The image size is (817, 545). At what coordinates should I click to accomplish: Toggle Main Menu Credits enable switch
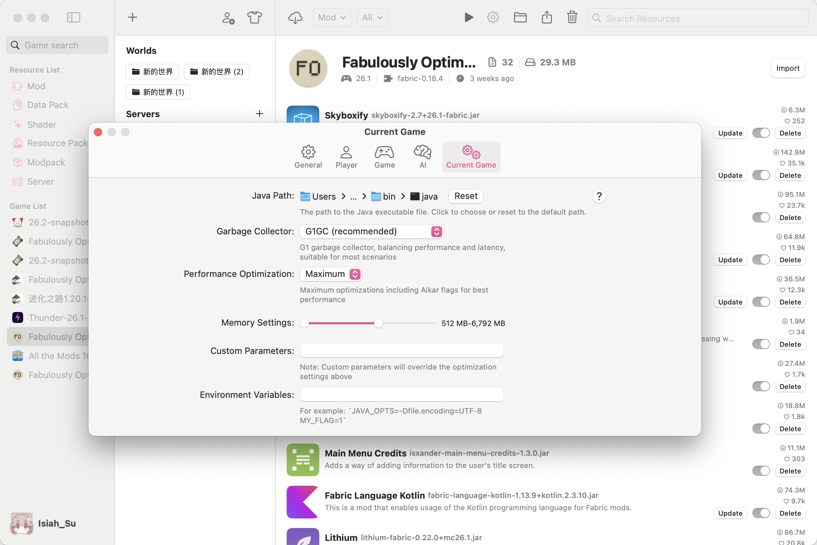[761, 471]
